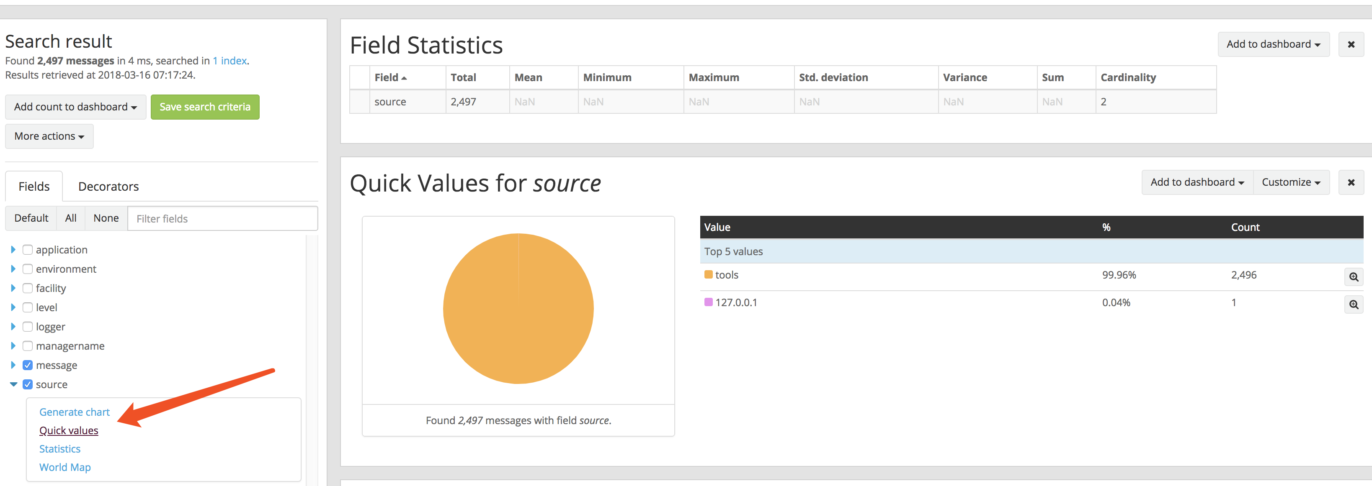
Task: Uncheck the source field checkbox
Action: click(x=28, y=384)
